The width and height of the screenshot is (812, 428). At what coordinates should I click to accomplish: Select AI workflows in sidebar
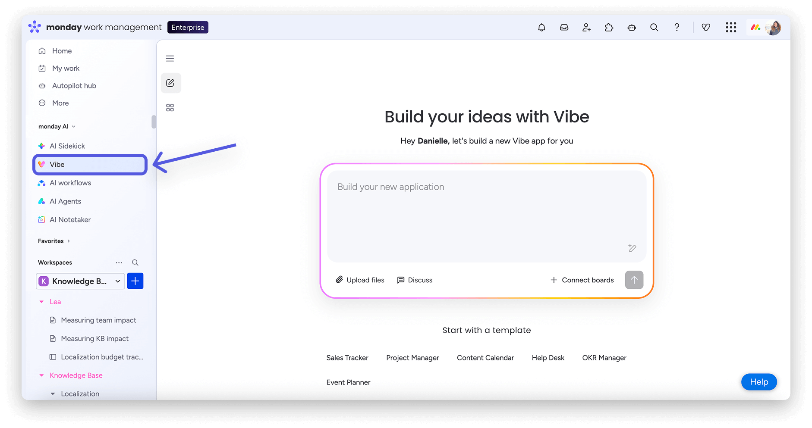70,183
